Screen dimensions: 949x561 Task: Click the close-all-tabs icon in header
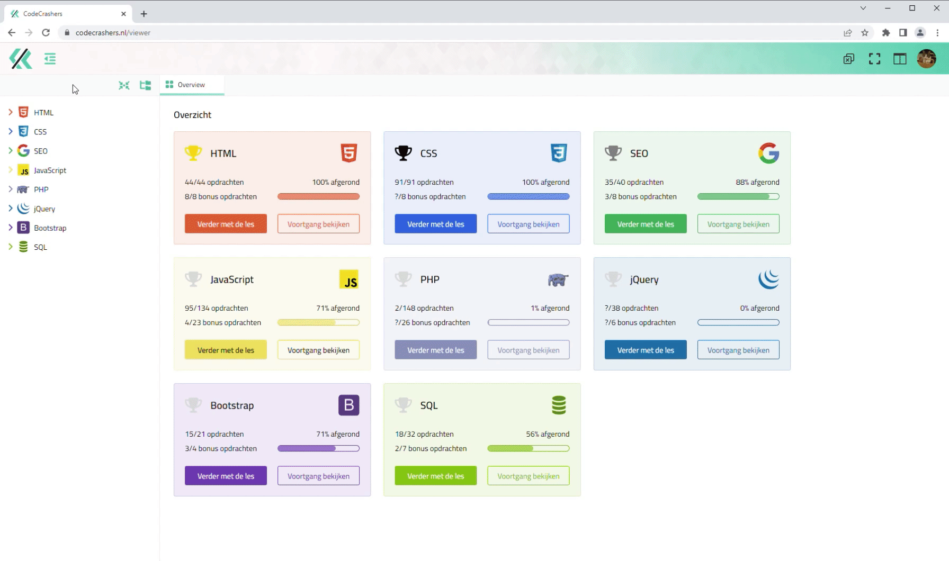848,59
